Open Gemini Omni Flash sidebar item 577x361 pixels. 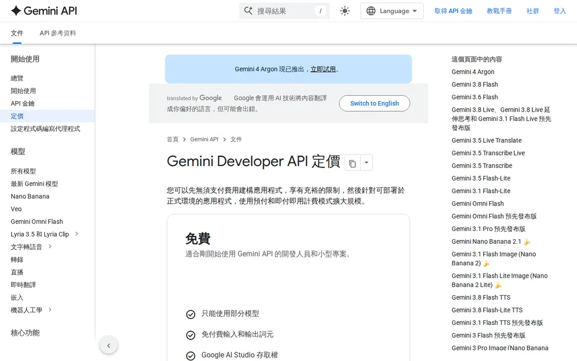pyautogui.click(x=37, y=221)
